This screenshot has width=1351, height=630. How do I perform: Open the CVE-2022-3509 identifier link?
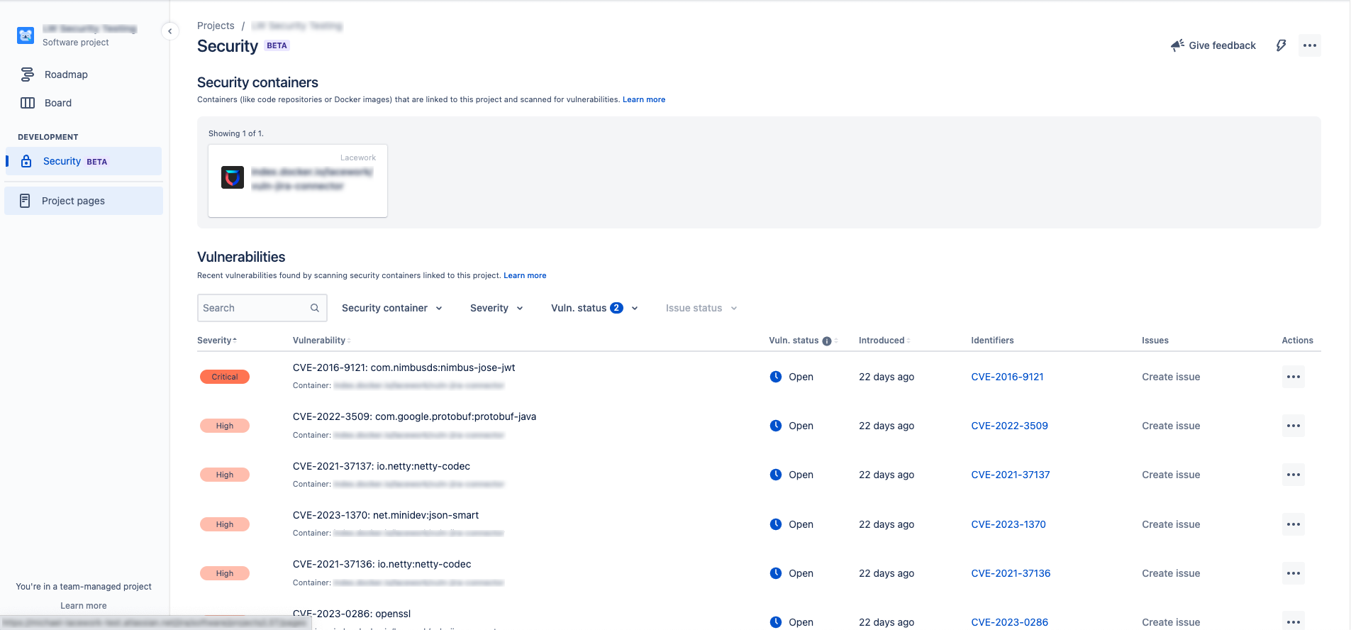tap(1009, 426)
